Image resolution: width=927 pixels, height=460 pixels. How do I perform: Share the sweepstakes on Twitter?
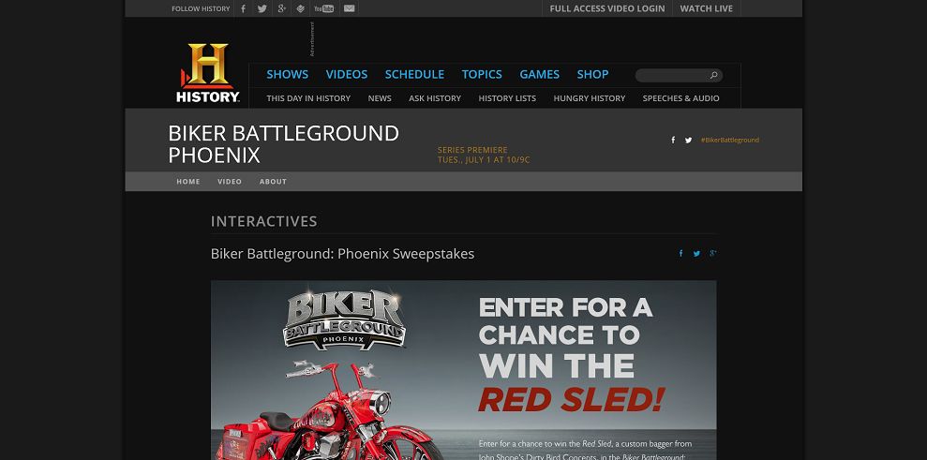point(696,254)
